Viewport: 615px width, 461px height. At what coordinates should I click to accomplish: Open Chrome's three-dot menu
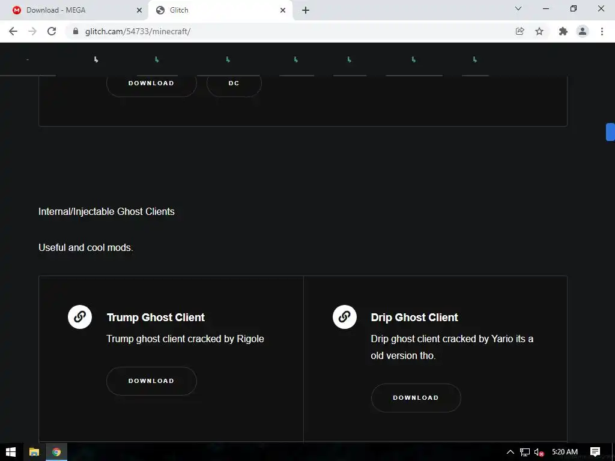click(602, 31)
